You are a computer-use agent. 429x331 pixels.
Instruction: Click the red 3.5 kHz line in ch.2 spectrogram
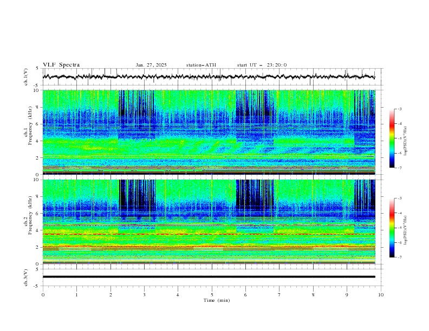click(209, 234)
